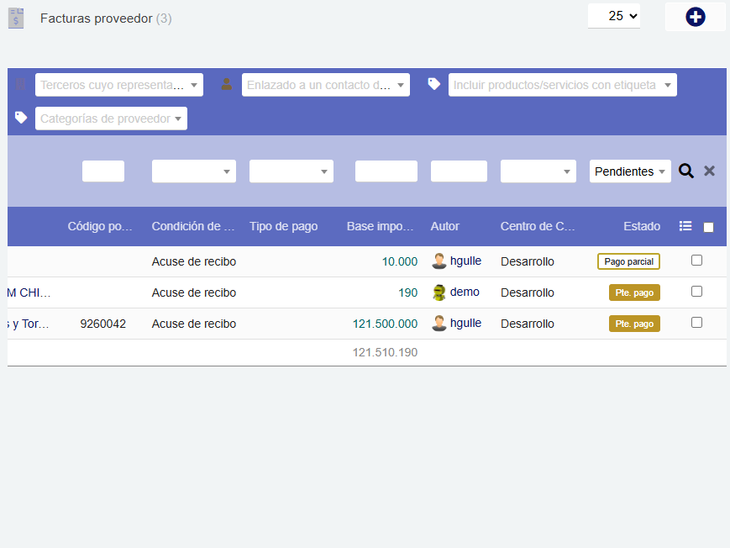Open the column selection list icon in header
The height and width of the screenshot is (548, 730).
(x=685, y=225)
